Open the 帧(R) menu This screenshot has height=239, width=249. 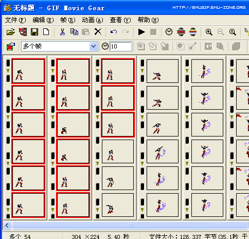tap(67, 20)
